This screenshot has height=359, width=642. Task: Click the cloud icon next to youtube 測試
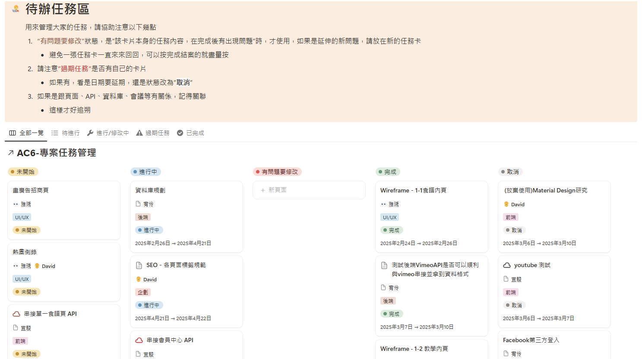click(x=507, y=265)
